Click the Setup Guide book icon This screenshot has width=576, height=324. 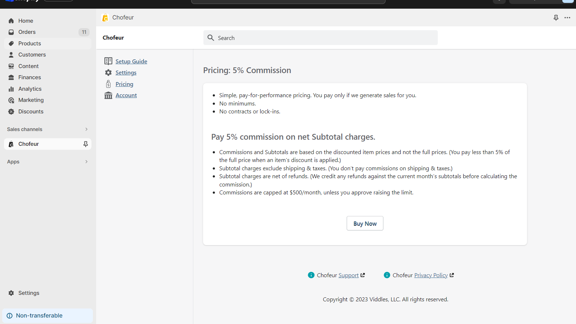click(x=108, y=61)
